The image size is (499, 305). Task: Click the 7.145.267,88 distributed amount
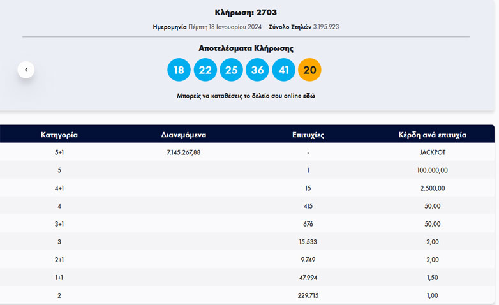(x=183, y=152)
